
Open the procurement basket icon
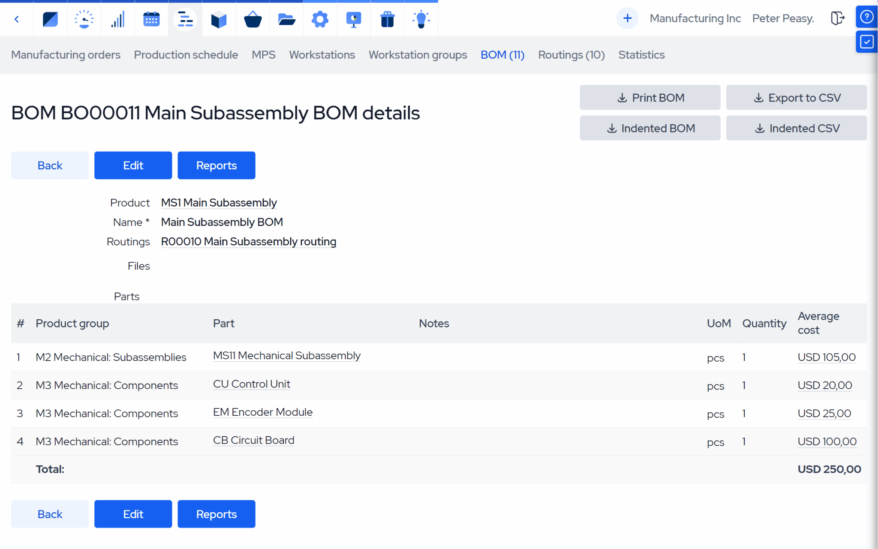pos(253,19)
